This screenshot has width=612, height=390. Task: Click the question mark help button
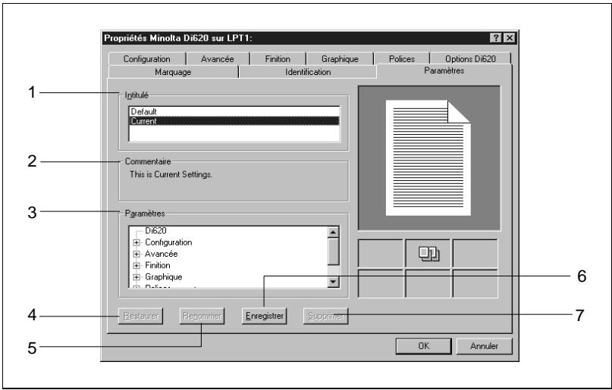coord(496,38)
